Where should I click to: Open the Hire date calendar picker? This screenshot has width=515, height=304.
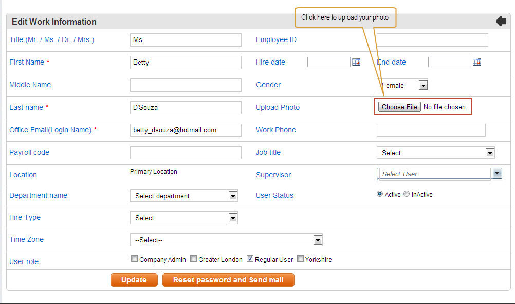356,62
